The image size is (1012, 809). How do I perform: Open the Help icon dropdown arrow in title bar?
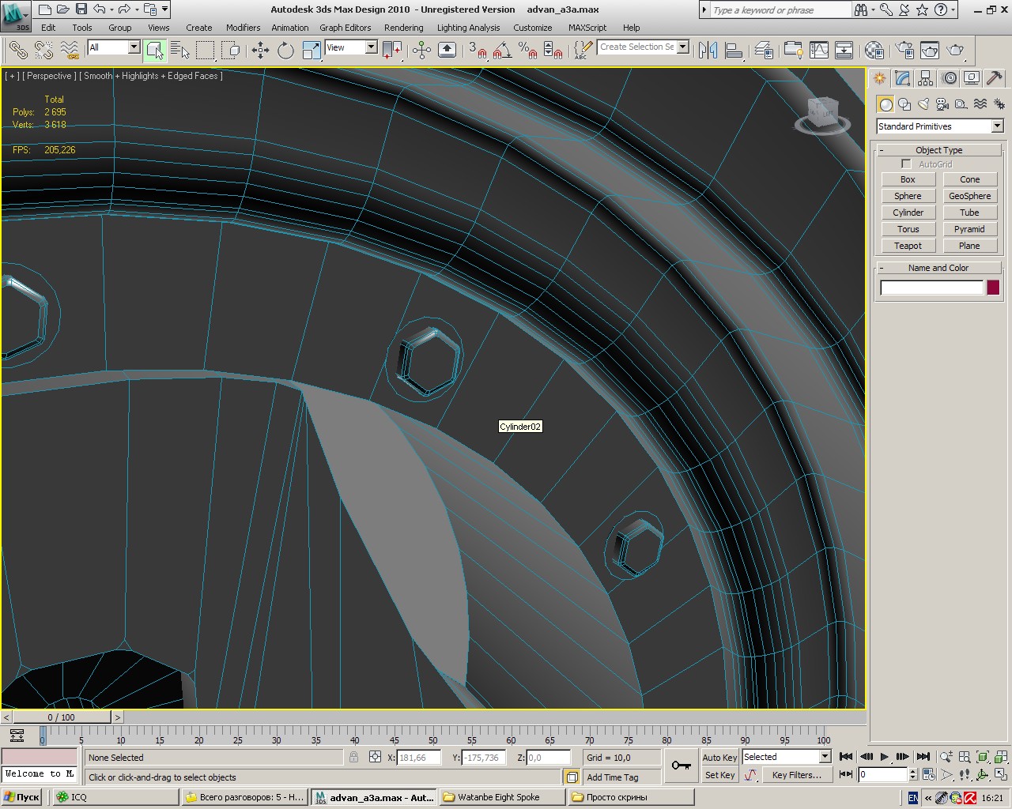(953, 9)
